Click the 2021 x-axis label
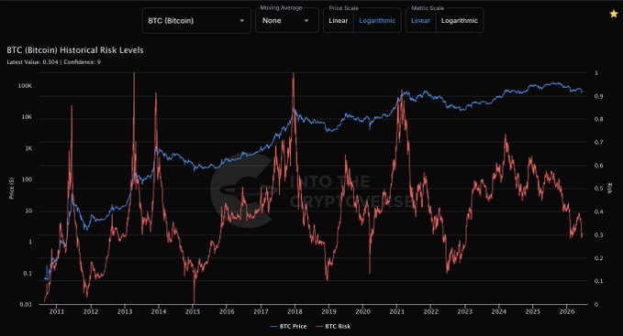Screen dimensions: 623x336 [397, 312]
